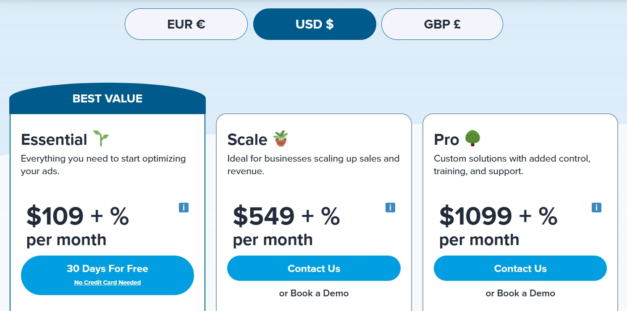Click the tree emoji next to Pro
The height and width of the screenshot is (311, 627).
473,138
